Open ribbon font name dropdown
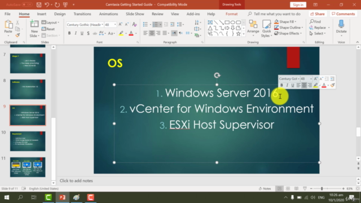The height and width of the screenshot is (203, 361). click(x=102, y=24)
